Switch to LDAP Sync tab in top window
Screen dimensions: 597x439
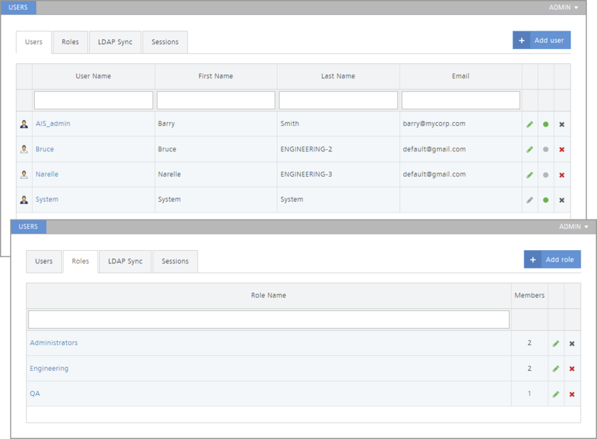click(x=114, y=42)
